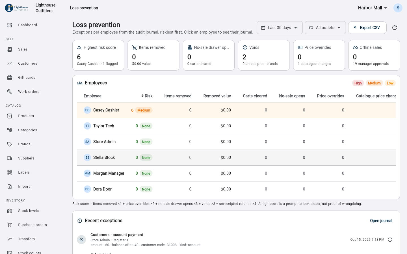Click the S user avatar
The width and height of the screenshot is (407, 254).
tap(398, 8)
